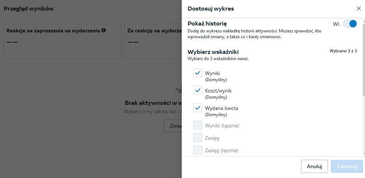The image size is (365, 178).
Task: Enable the Zasięg (łącznie) checkbox
Action: coord(198,150)
